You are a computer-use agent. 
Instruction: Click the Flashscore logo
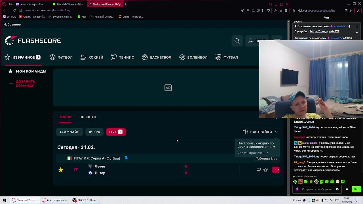[33, 41]
